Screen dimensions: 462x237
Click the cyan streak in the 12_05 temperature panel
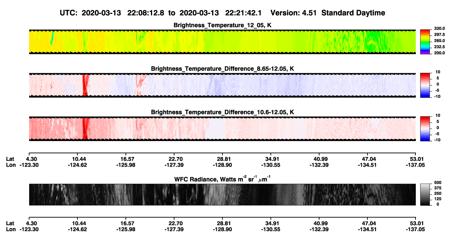pos(52,38)
